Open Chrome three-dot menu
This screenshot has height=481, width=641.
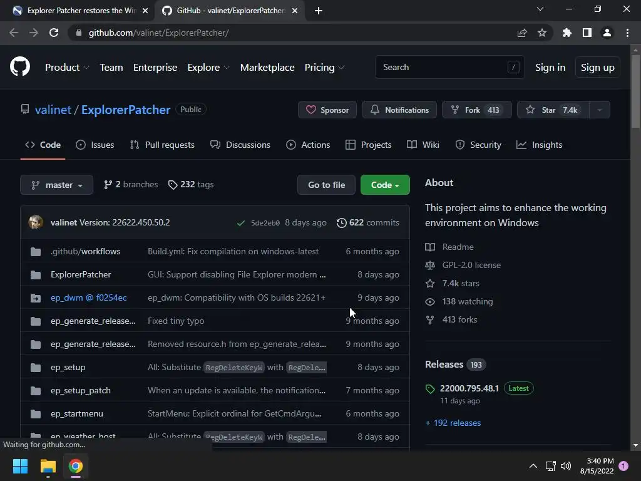coord(627,33)
